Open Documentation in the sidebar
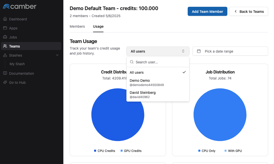 [x=31, y=73]
